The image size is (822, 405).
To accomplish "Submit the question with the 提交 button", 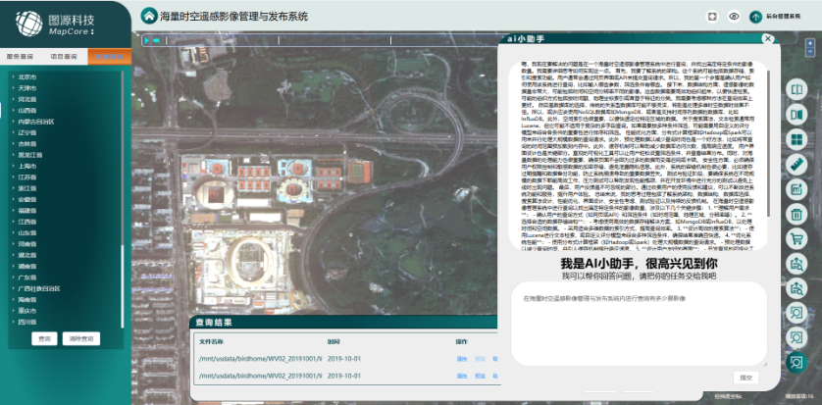I will [745, 377].
